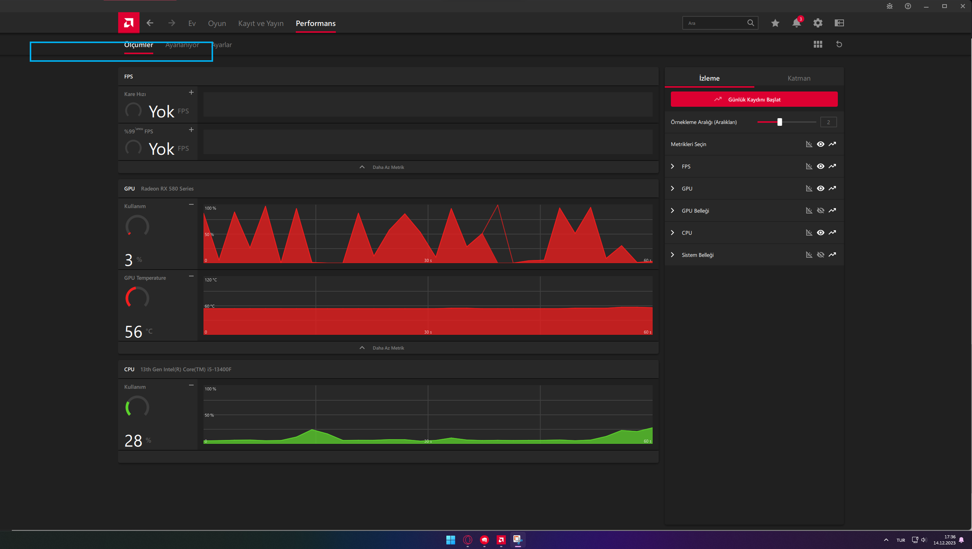Add the Kare Hızı metric with plus
972x549 pixels.
pos(191,92)
